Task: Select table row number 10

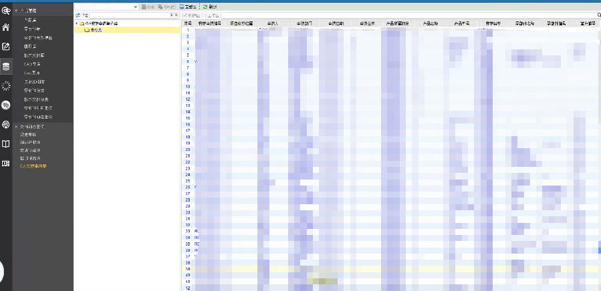Action: click(x=390, y=87)
